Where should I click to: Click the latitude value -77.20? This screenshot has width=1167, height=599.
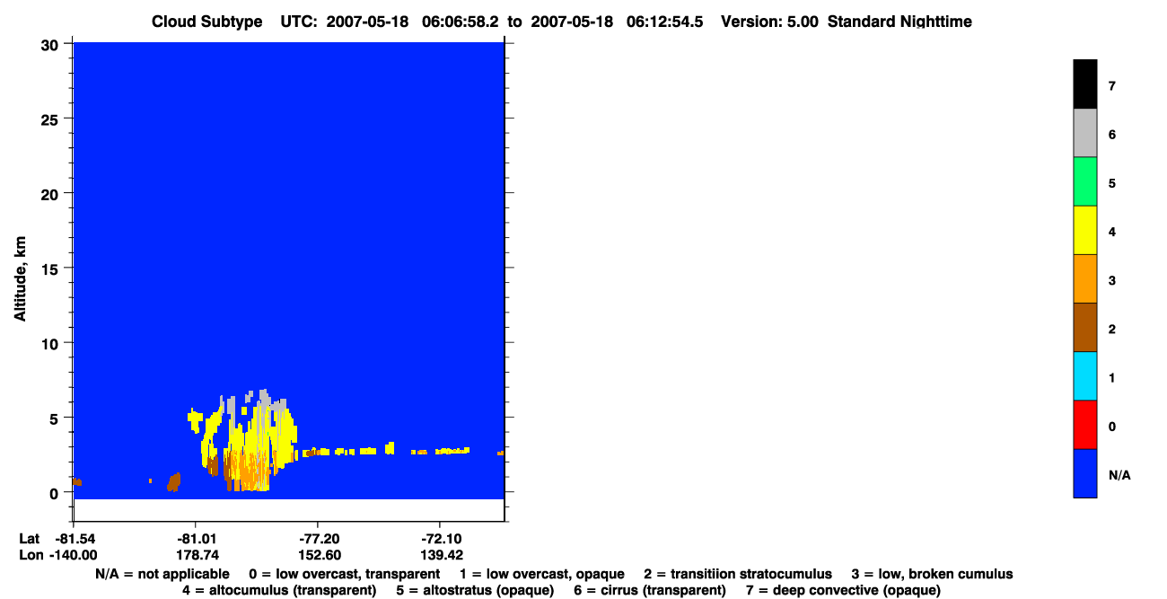320,539
